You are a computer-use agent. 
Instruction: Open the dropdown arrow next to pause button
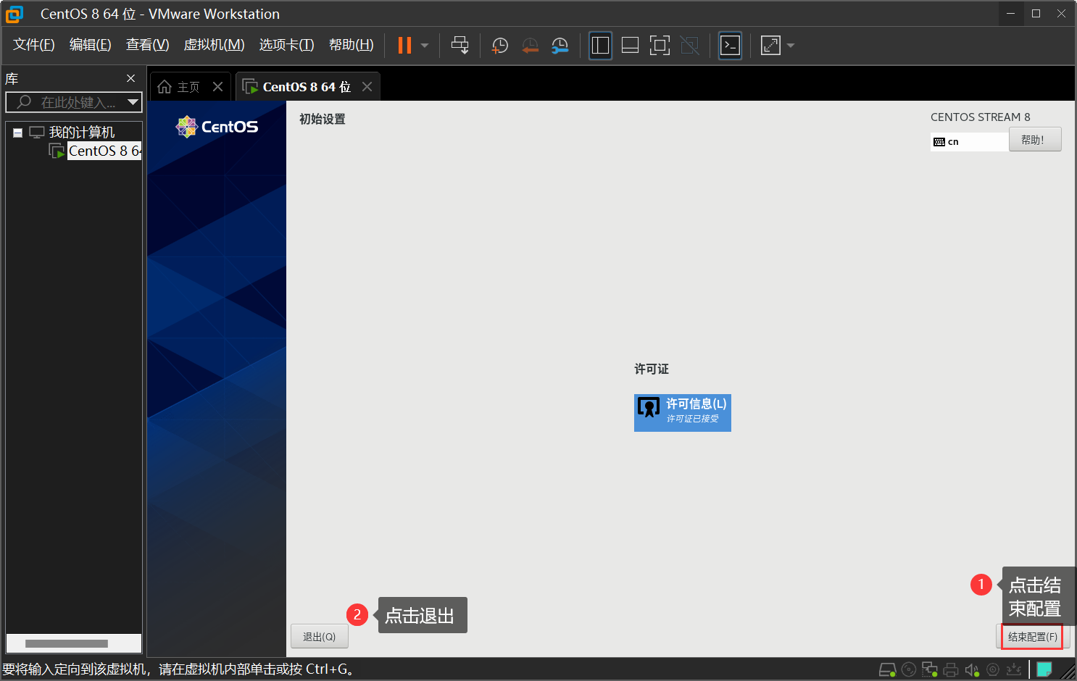coord(425,46)
